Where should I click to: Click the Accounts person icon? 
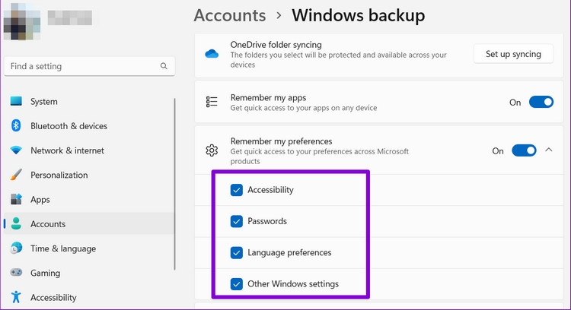[x=16, y=223]
